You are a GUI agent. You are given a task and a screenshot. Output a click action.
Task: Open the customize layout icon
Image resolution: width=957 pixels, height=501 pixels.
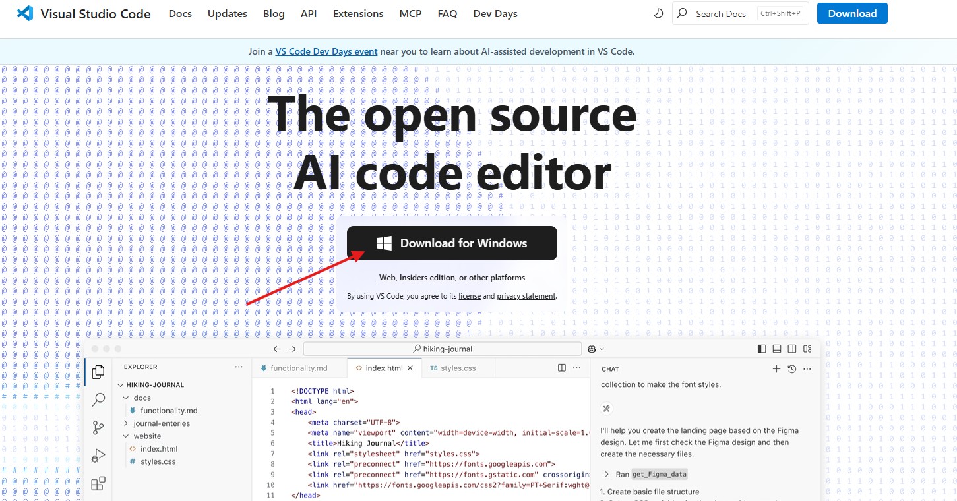pos(807,349)
